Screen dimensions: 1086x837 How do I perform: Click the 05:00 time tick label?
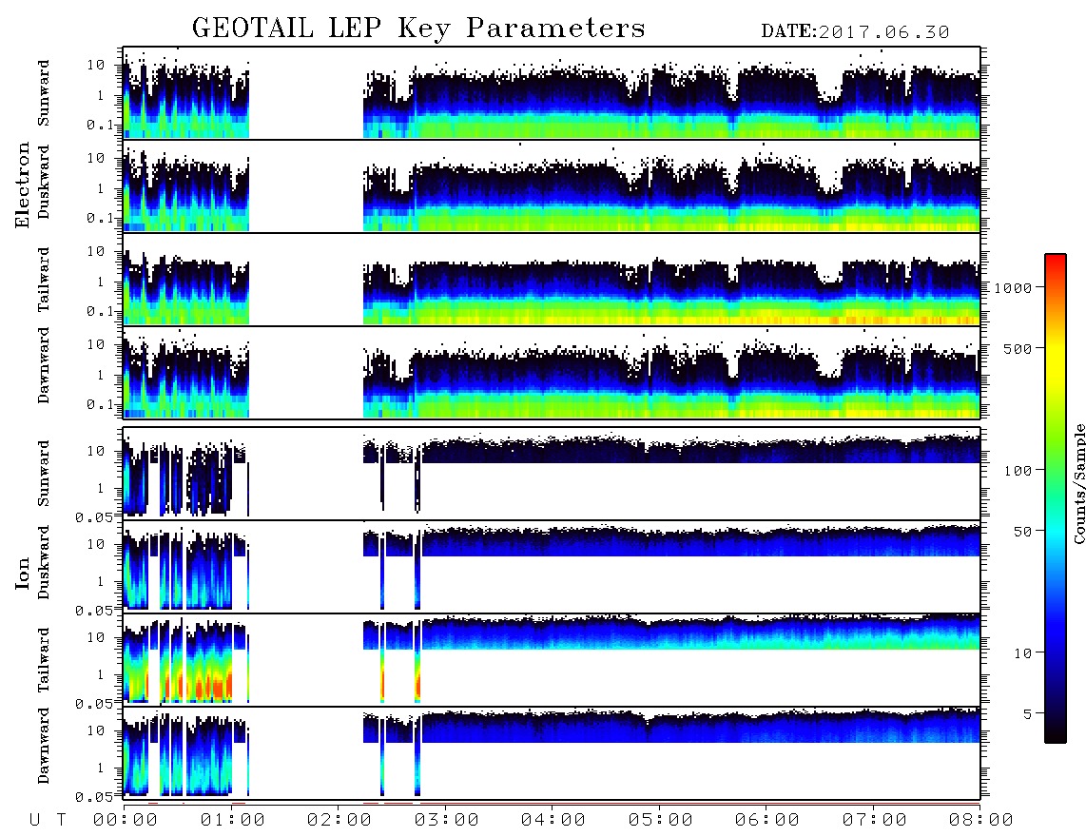(661, 821)
